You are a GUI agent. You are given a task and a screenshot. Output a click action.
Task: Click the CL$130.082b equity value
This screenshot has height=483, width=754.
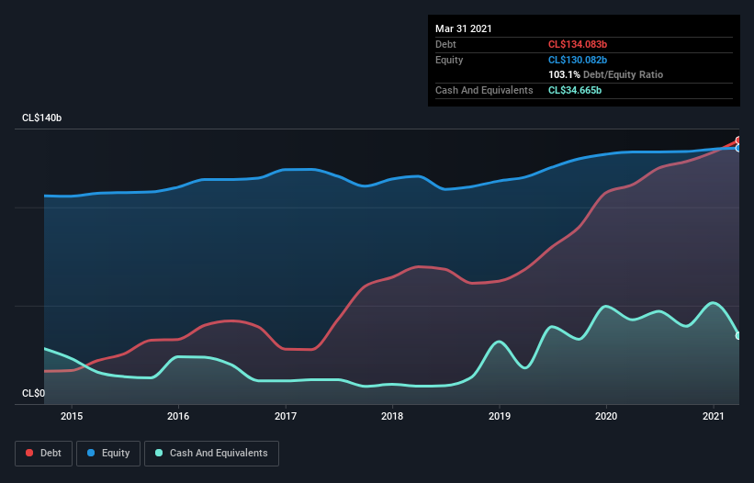point(578,60)
